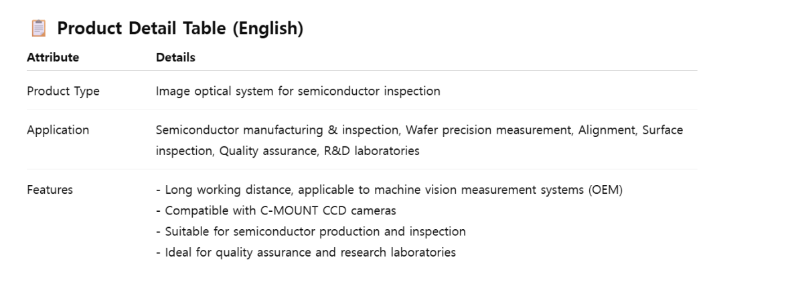Click the Product Detail Table (English) heading
Image resolution: width=790 pixels, height=300 pixels.
click(180, 29)
